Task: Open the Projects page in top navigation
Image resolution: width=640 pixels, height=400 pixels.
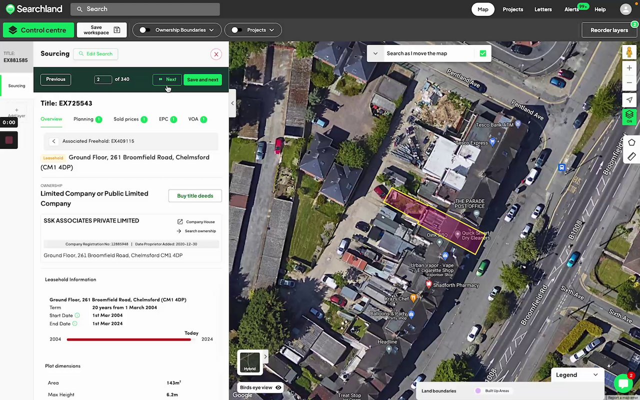Action: pos(513,9)
